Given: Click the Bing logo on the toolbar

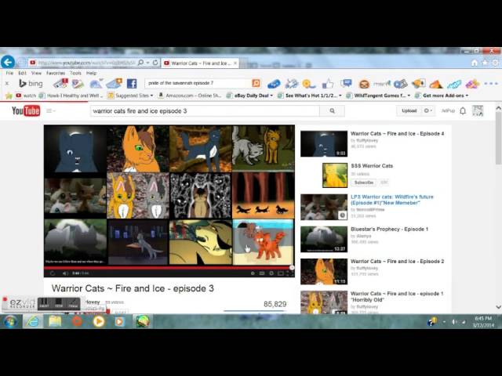Looking at the screenshot, I should pos(31,84).
